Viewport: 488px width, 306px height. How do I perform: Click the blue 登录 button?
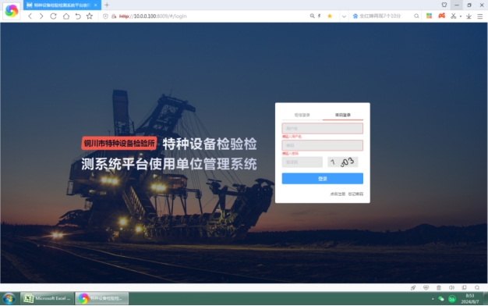323,179
